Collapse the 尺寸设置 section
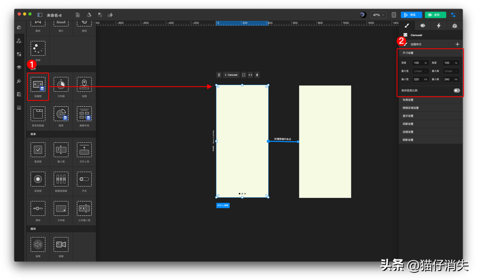Screen dimensions: 477x280 pyautogui.click(x=431, y=53)
